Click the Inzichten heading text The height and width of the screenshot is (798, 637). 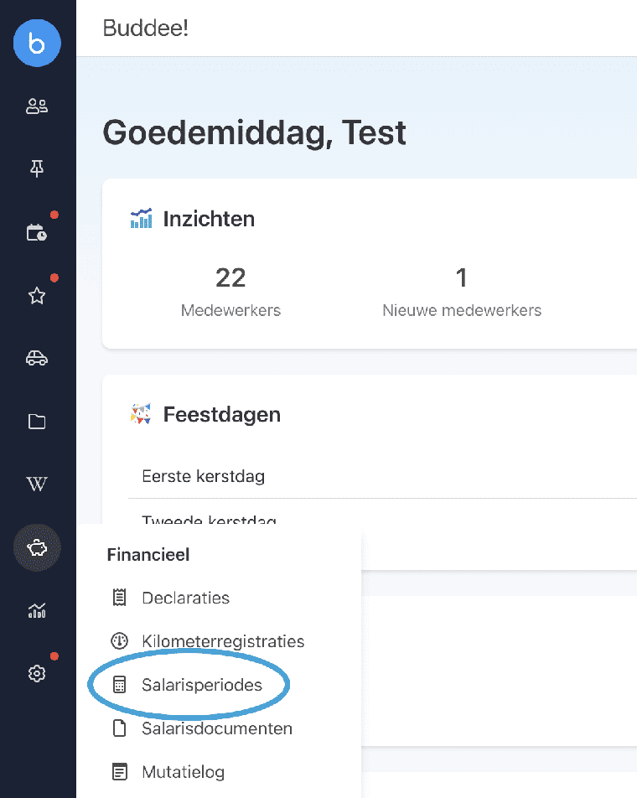point(209,219)
